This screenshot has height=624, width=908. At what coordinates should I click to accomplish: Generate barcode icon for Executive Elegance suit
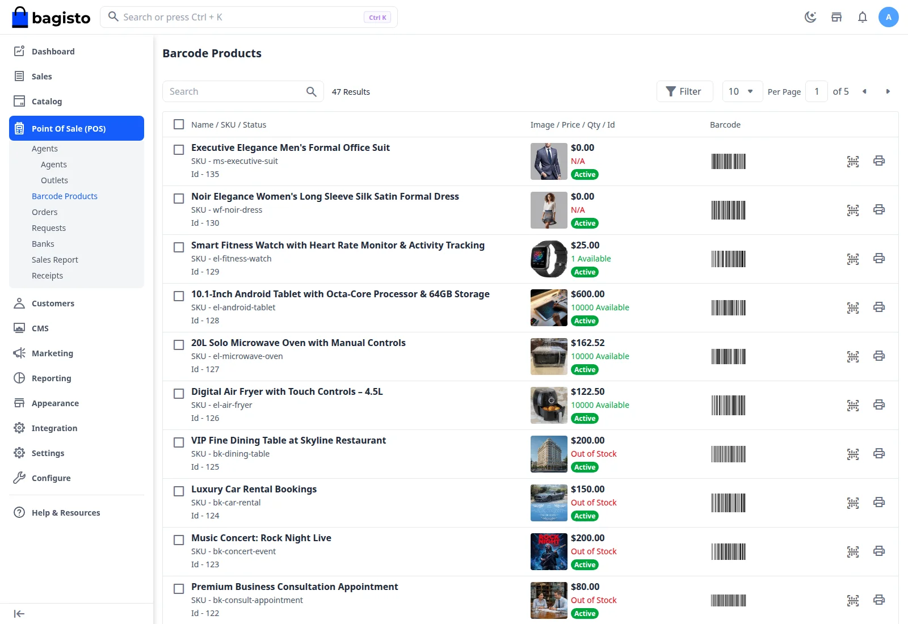click(x=853, y=161)
